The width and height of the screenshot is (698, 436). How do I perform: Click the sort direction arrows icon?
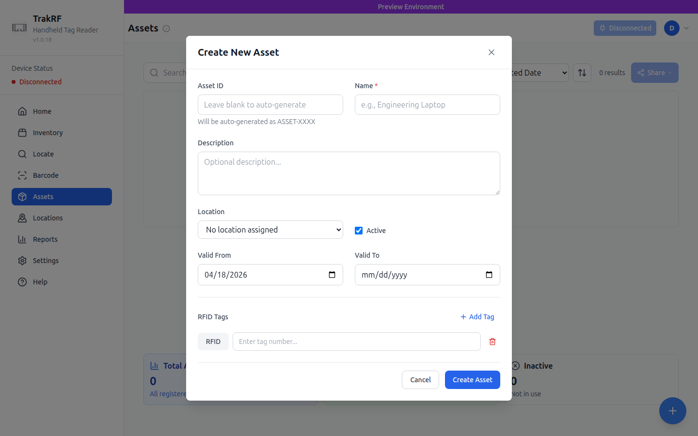coord(582,72)
